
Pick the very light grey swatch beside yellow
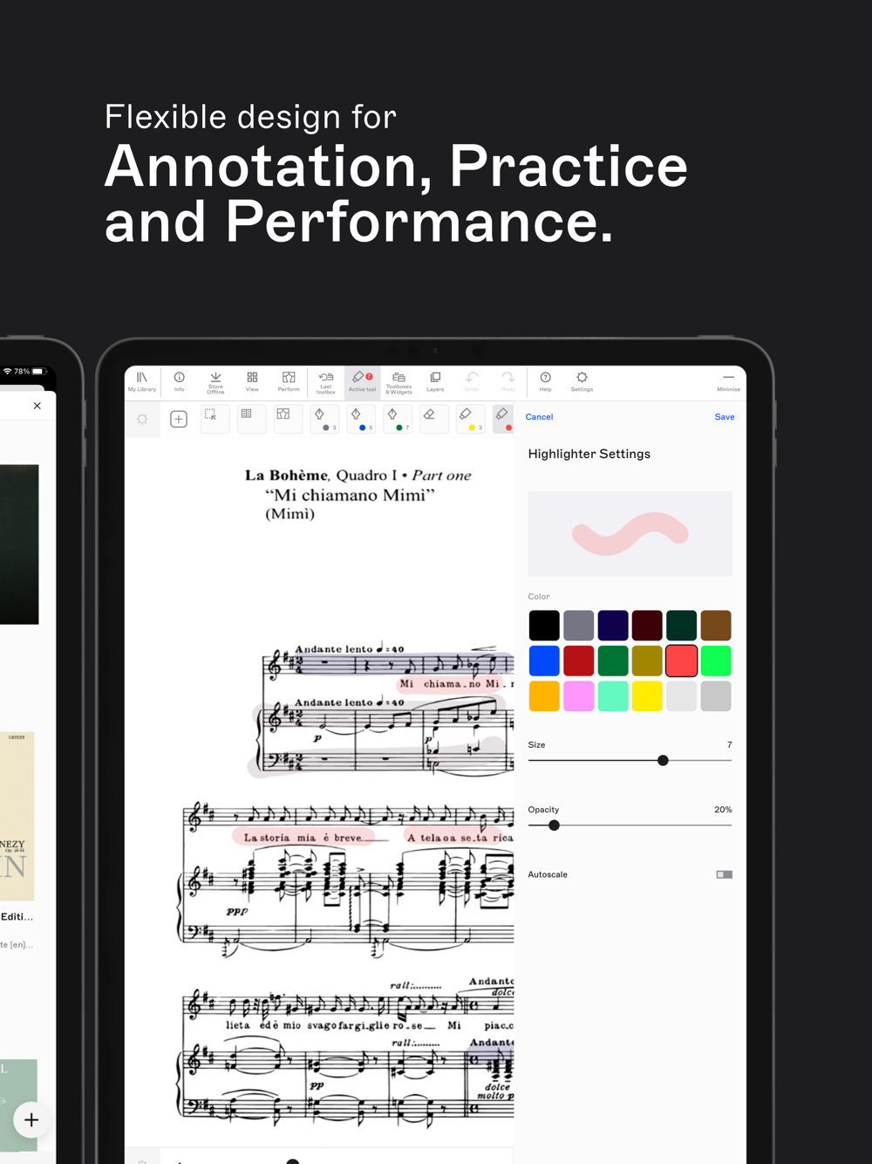(x=681, y=696)
